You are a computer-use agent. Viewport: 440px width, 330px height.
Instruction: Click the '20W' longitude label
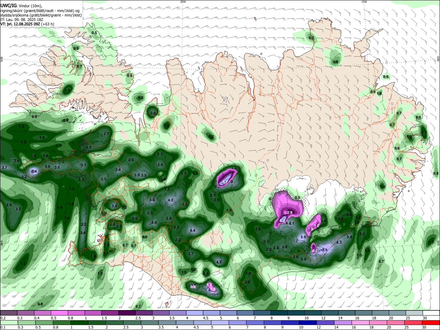pos(183,2)
